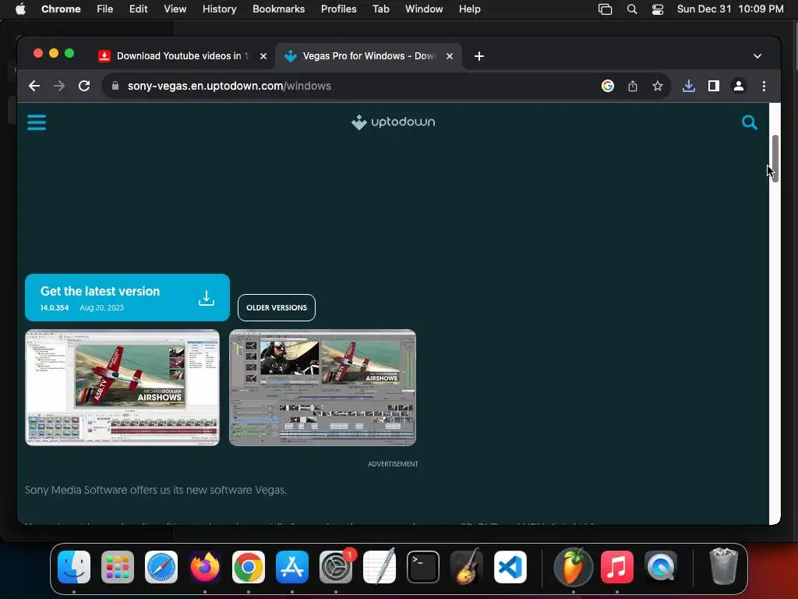This screenshot has width=798, height=599.
Task: Click the Spotlight search icon in menu bar
Action: (631, 9)
